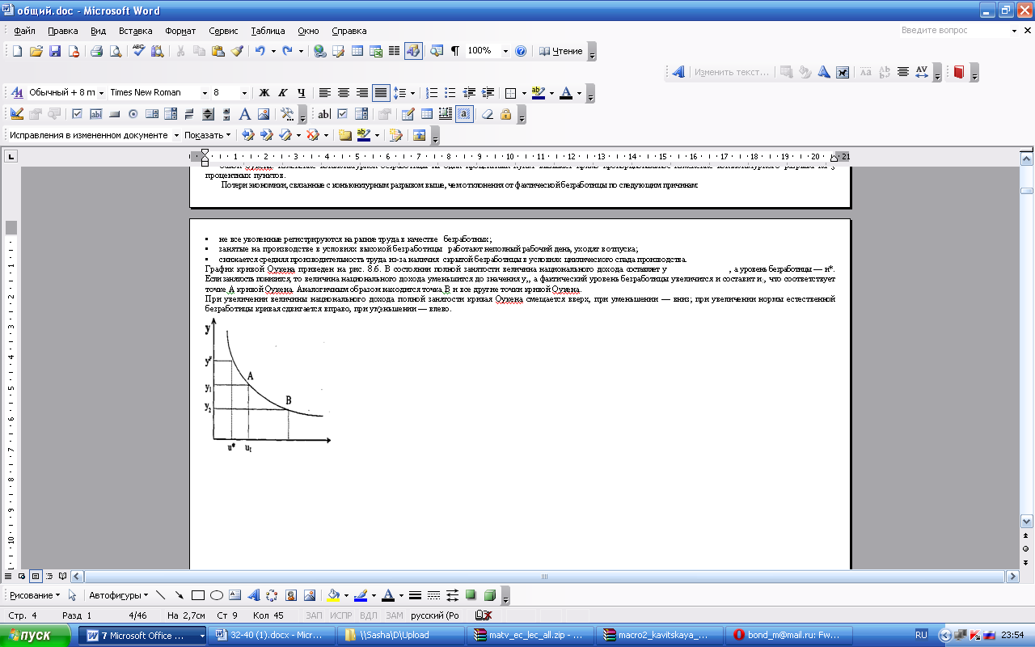This screenshot has width=1035, height=647.
Task: Open the Style dropdown 'Обычный + 8 пт'
Action: (100, 93)
